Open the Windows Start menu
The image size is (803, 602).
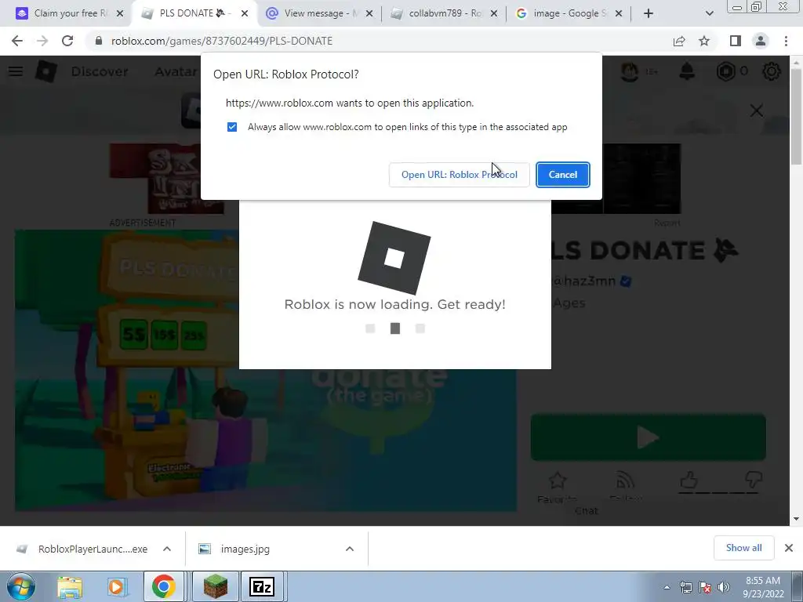(x=20, y=586)
